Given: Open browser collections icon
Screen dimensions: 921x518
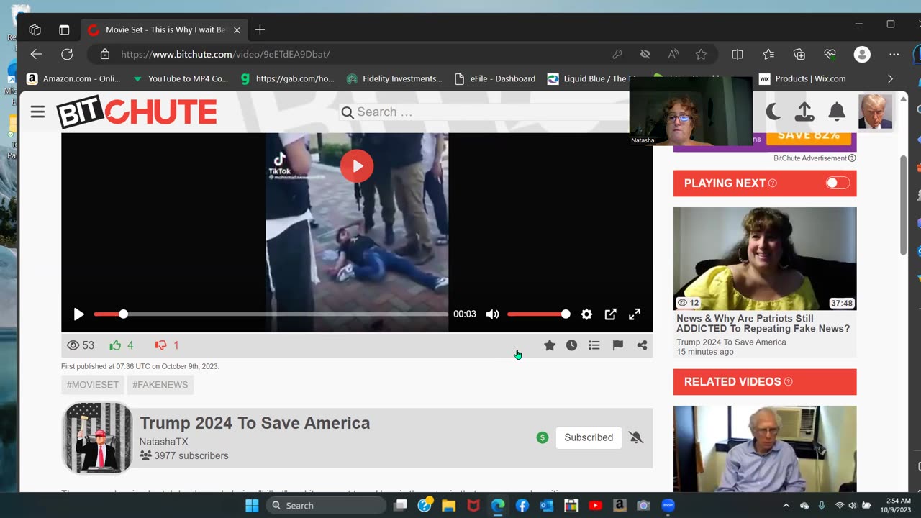Looking at the screenshot, I should point(799,54).
